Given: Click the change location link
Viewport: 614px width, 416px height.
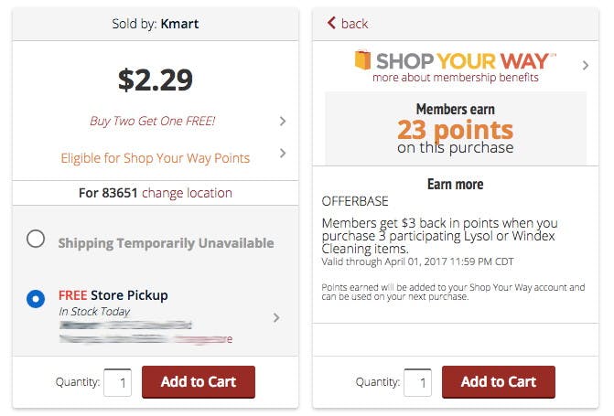Looking at the screenshot, I should 187,193.
